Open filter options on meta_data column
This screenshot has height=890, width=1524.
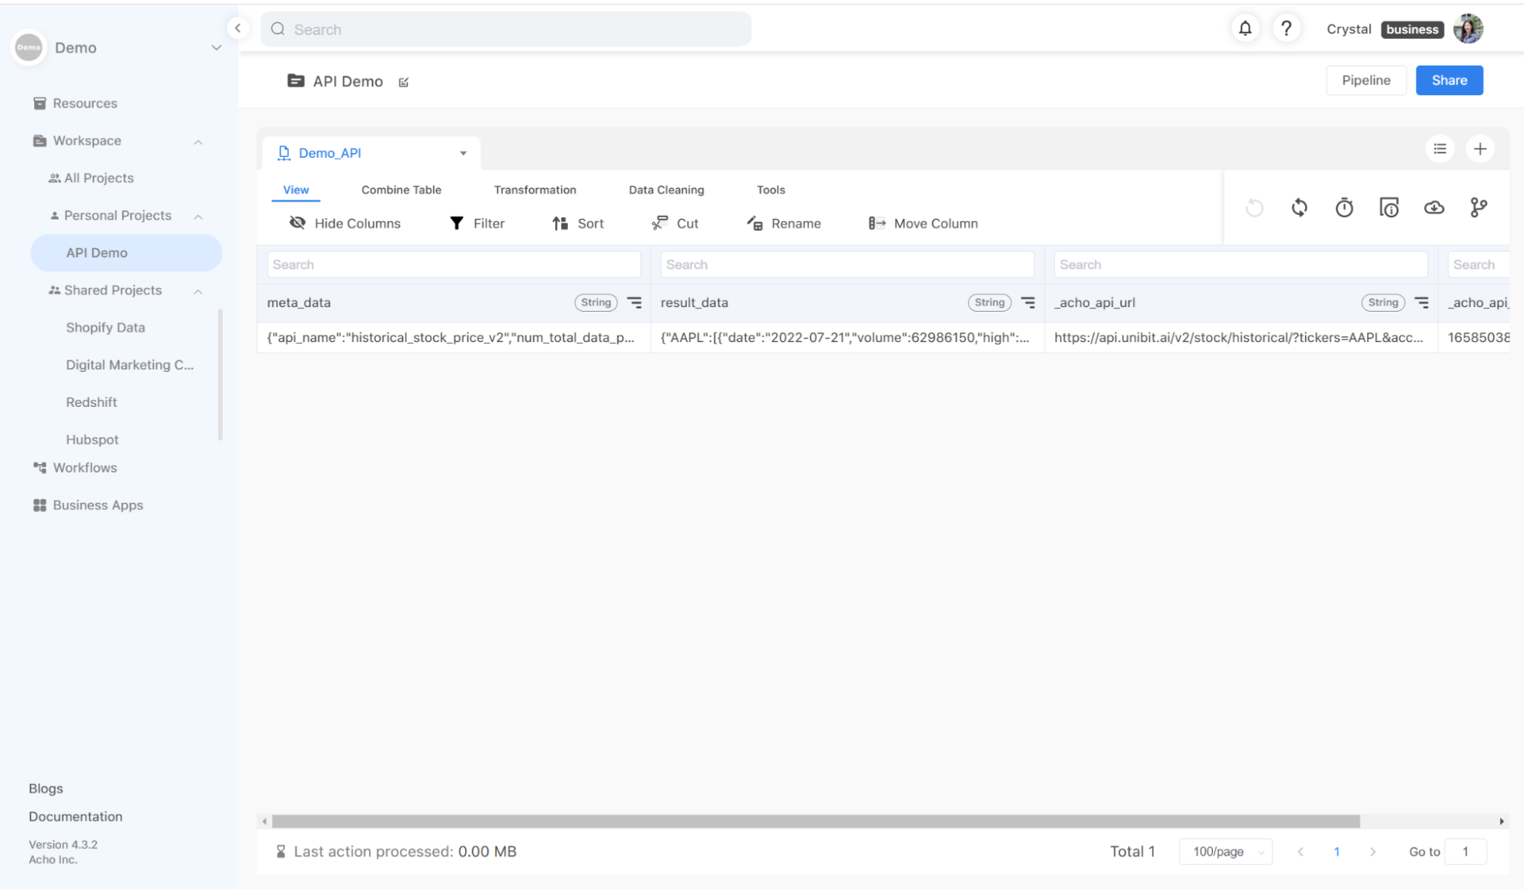634,303
